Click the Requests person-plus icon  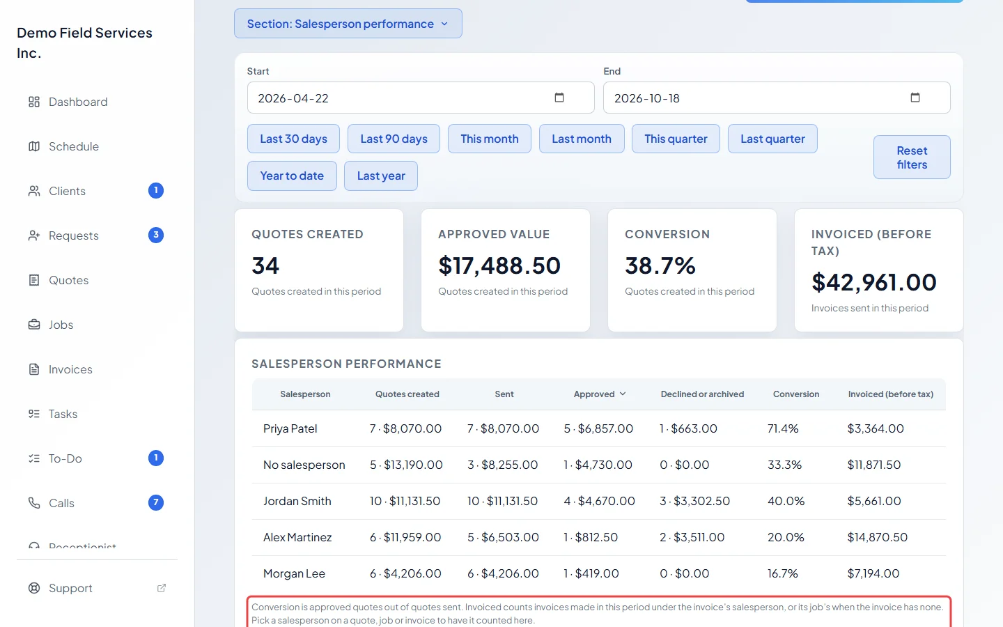pyautogui.click(x=34, y=235)
